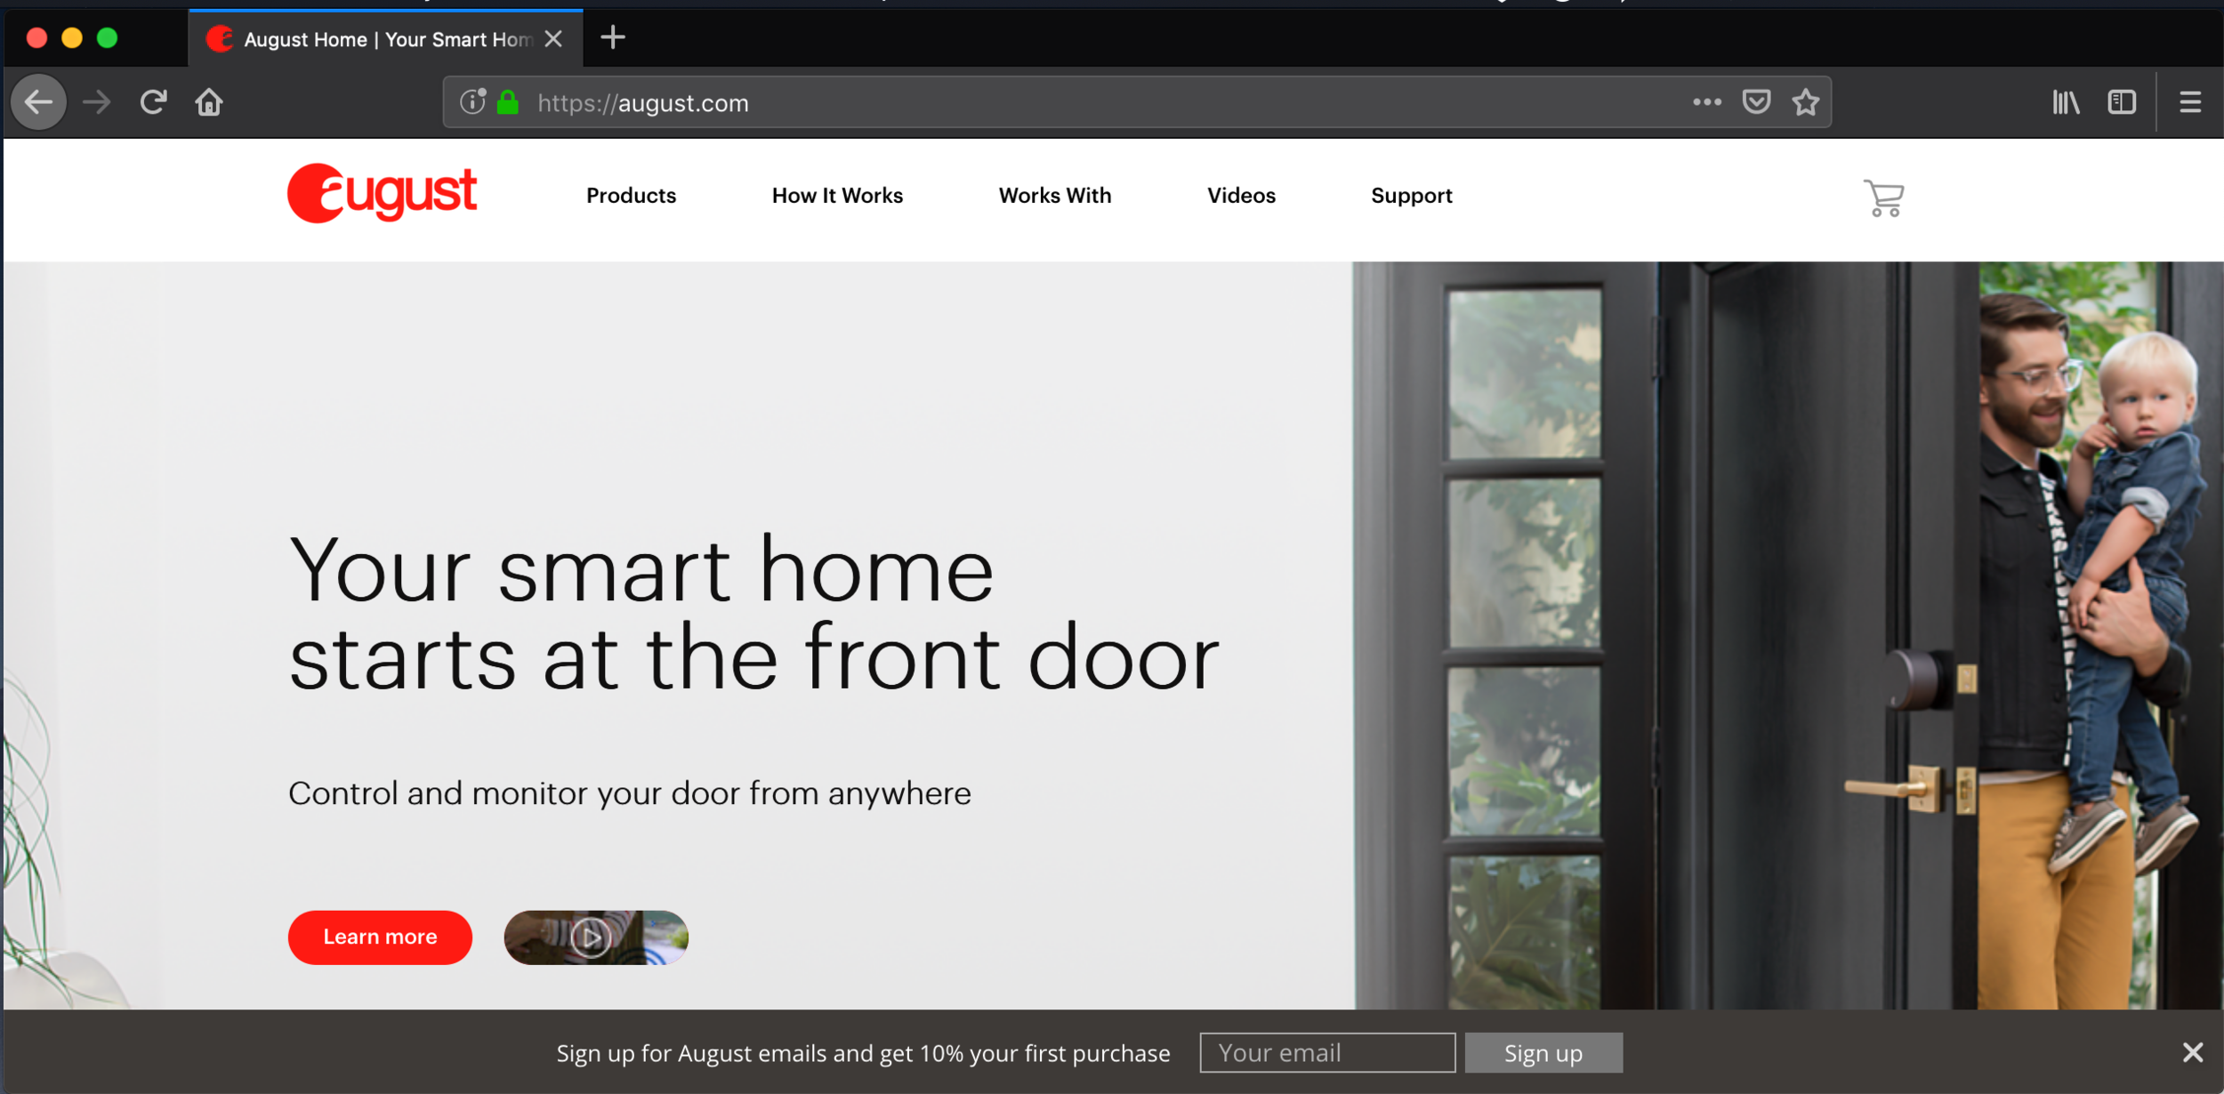Select the Works With menu item
This screenshot has height=1094, width=2224.
point(1054,196)
